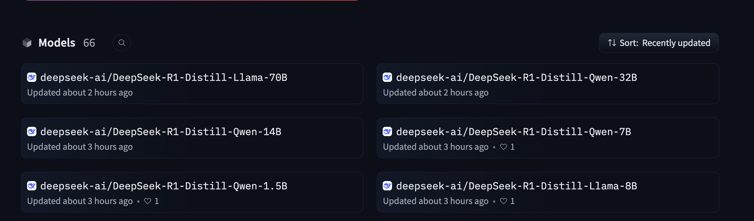
Task: Click the like count 1 on Qwen-7B card
Action: pyautogui.click(x=513, y=147)
